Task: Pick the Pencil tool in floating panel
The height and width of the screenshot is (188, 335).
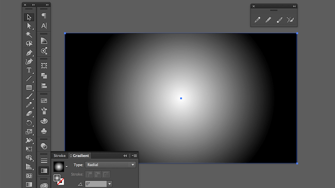Action: click(258, 20)
